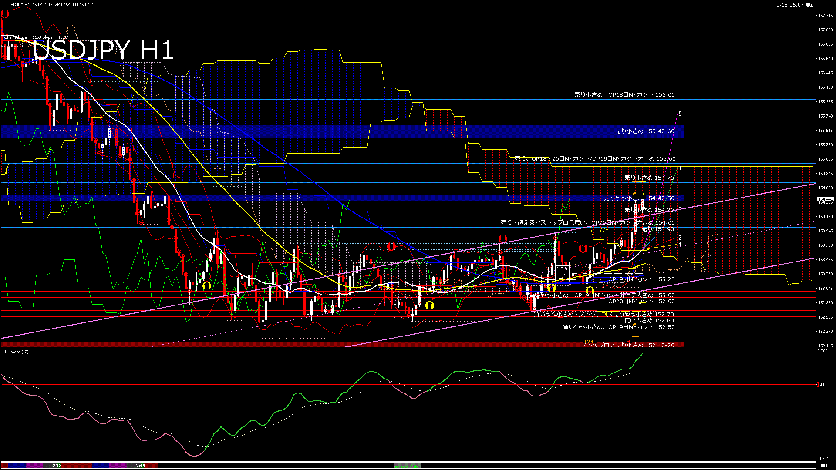This screenshot has height=470, width=836.
Task: Click the OP19日NYカット 153.25 label
Action: (x=641, y=279)
